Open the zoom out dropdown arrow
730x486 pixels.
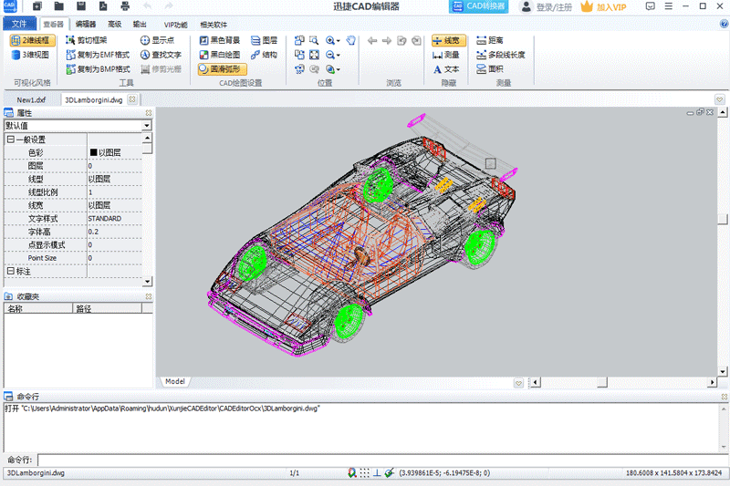tap(338, 56)
